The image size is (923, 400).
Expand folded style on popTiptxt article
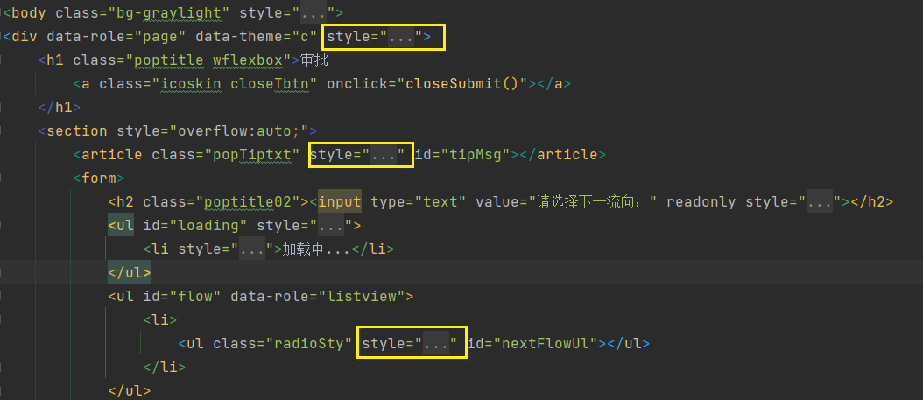(384, 155)
